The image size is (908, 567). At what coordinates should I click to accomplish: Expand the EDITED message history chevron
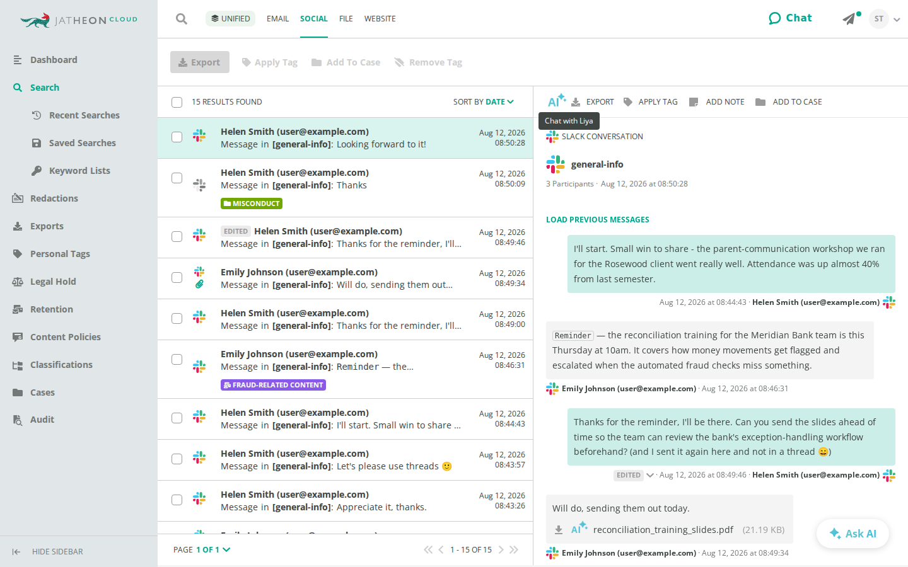649,475
